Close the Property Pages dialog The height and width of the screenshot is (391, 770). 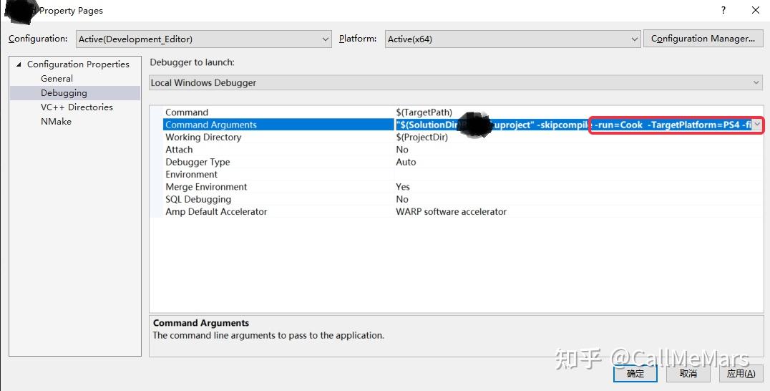pyautogui.click(x=756, y=10)
